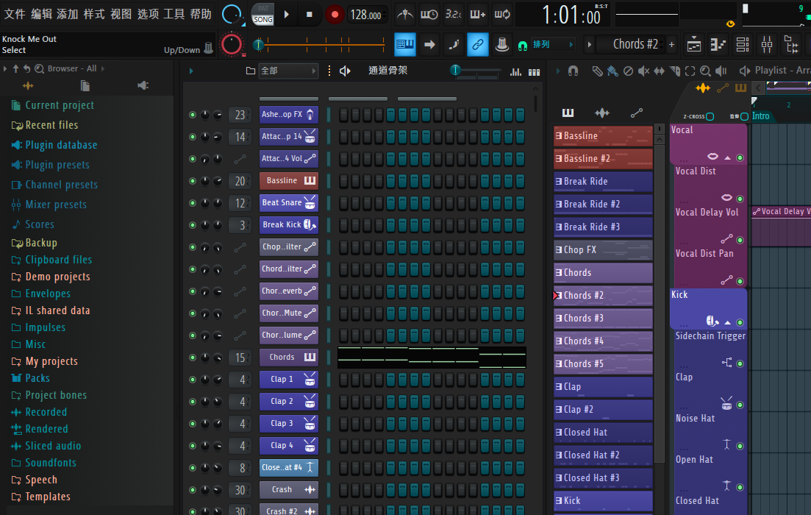Toggle typing keyboard to piano icon
The width and height of the screenshot is (811, 515).
click(404, 45)
